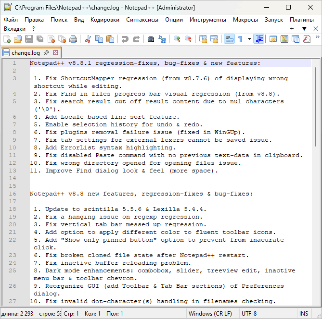Click the Undo arrow icon
The width and height of the screenshot is (322, 319).
tap(125, 39)
